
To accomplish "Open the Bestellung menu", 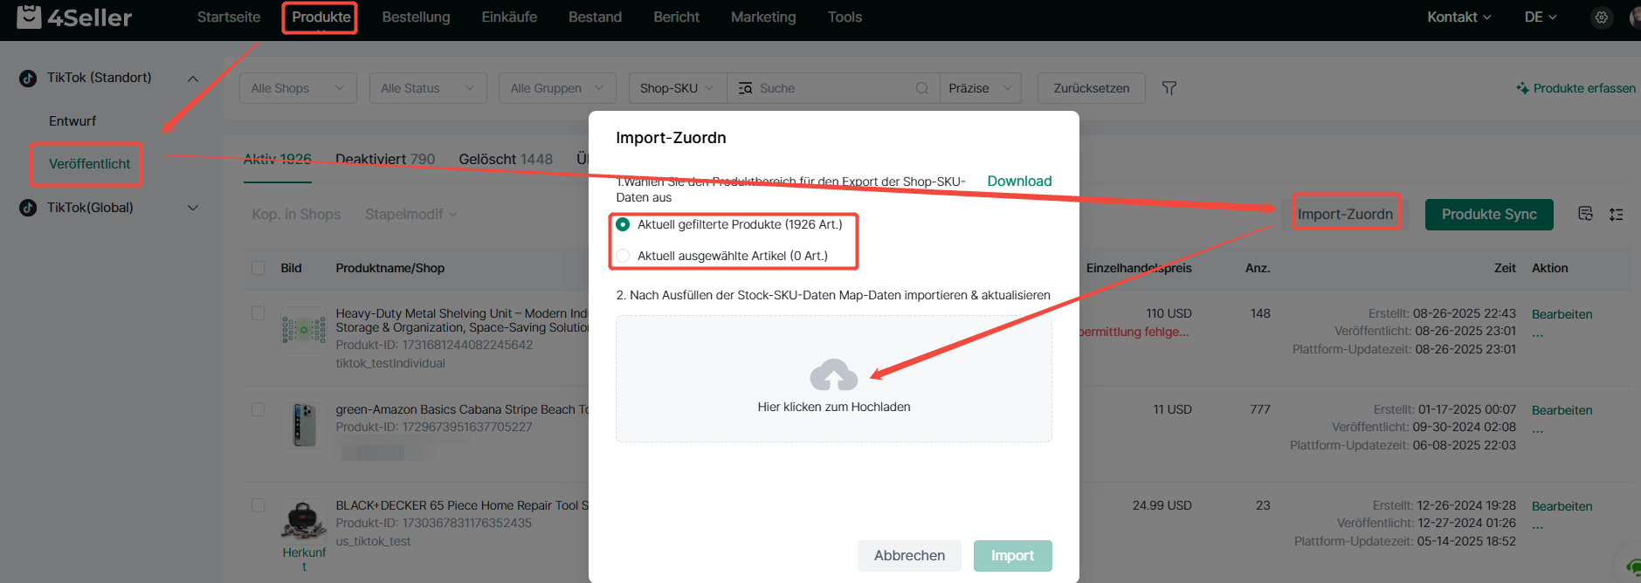I will point(416,17).
